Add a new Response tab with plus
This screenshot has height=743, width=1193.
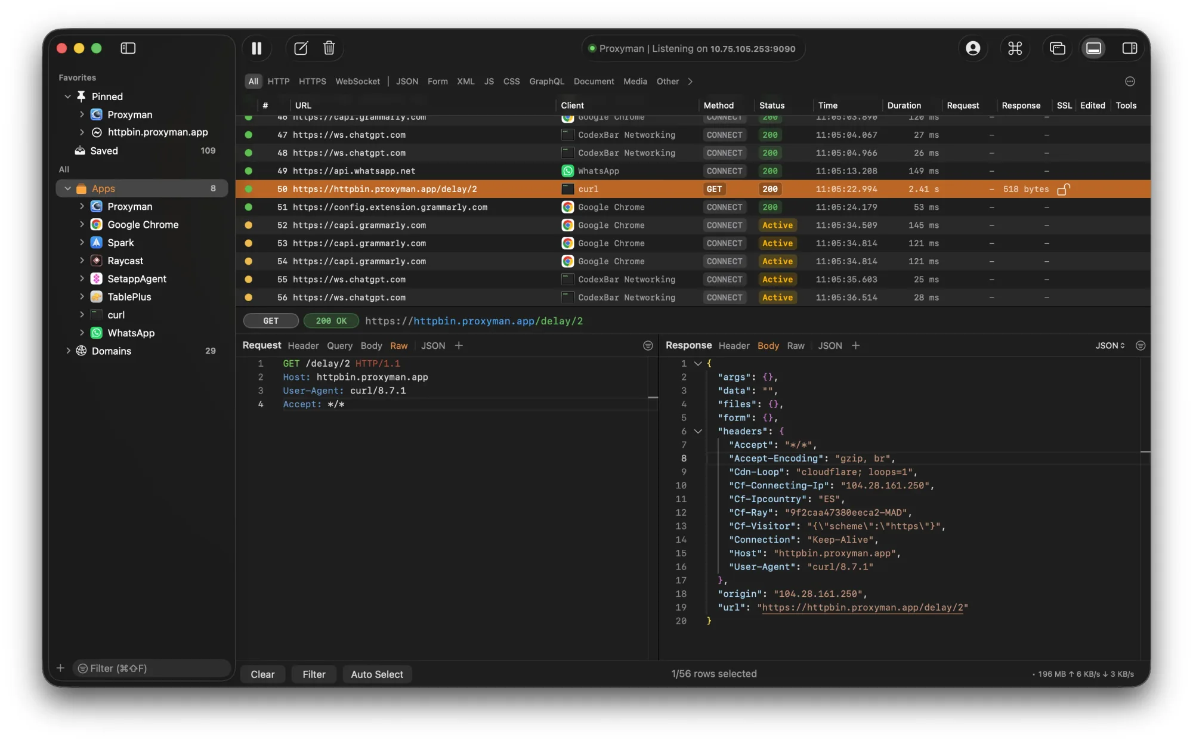(855, 346)
